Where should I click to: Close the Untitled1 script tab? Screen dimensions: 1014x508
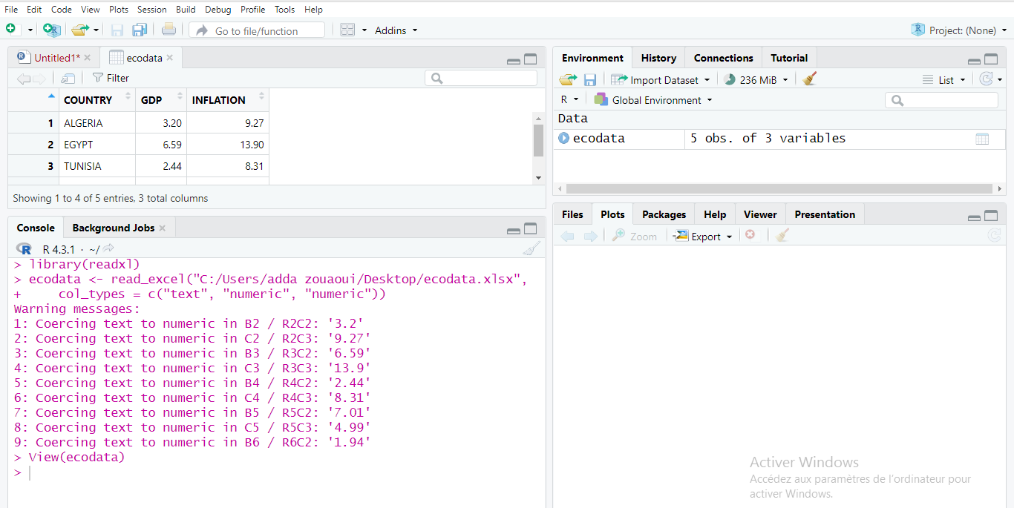[x=87, y=57]
